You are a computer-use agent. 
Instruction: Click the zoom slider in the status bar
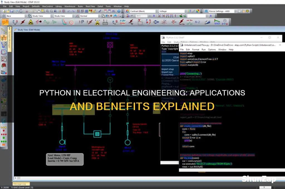point(265,187)
